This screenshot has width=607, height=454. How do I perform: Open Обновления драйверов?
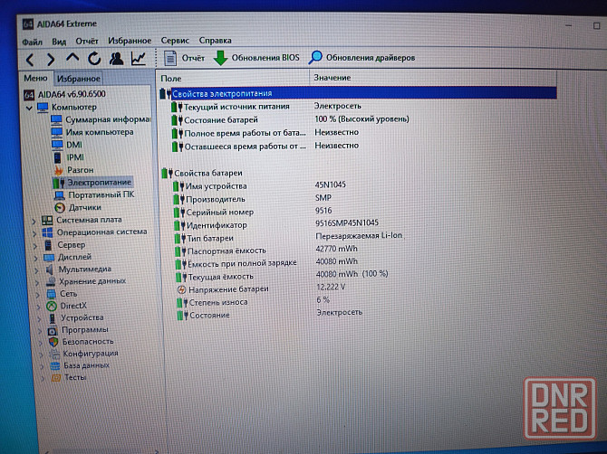point(362,58)
